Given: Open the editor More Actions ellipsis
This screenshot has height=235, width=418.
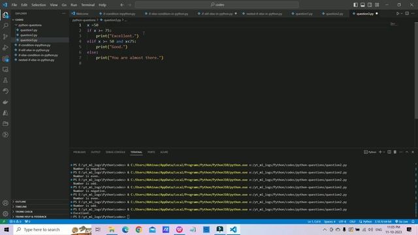Looking at the screenshot, I should coord(413,13).
